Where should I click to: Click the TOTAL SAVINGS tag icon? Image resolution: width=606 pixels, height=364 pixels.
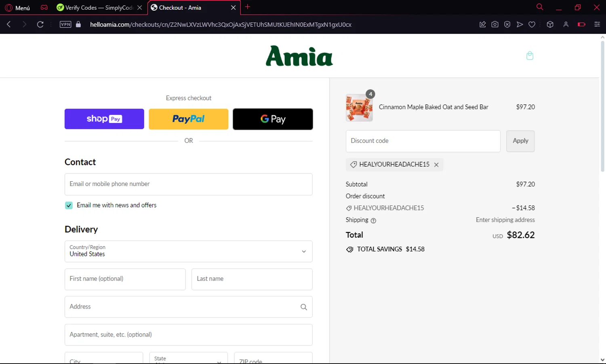click(349, 250)
